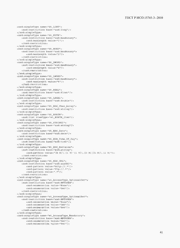This screenshot has height=248, width=180.
Task: Click the xsd:double restriction line
Action: (x=48, y=101)
